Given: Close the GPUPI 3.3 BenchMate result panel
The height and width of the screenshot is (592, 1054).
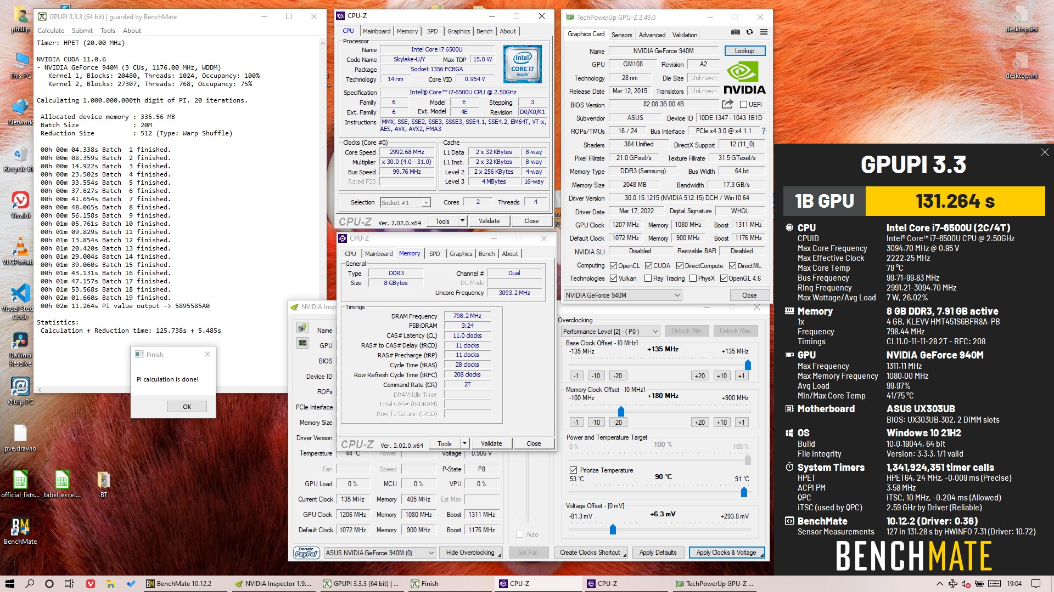Looking at the screenshot, I should (x=1044, y=152).
